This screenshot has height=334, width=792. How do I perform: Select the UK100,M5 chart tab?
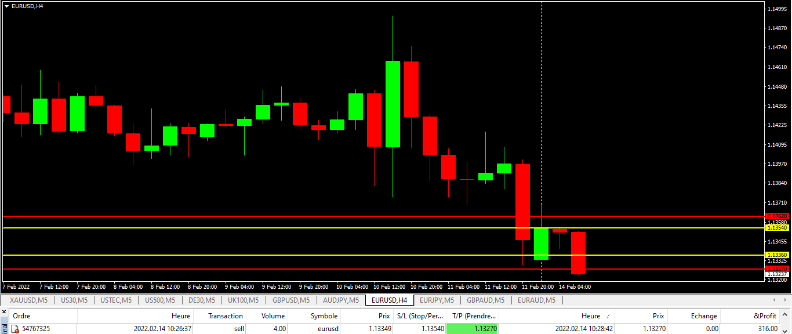pyautogui.click(x=243, y=300)
